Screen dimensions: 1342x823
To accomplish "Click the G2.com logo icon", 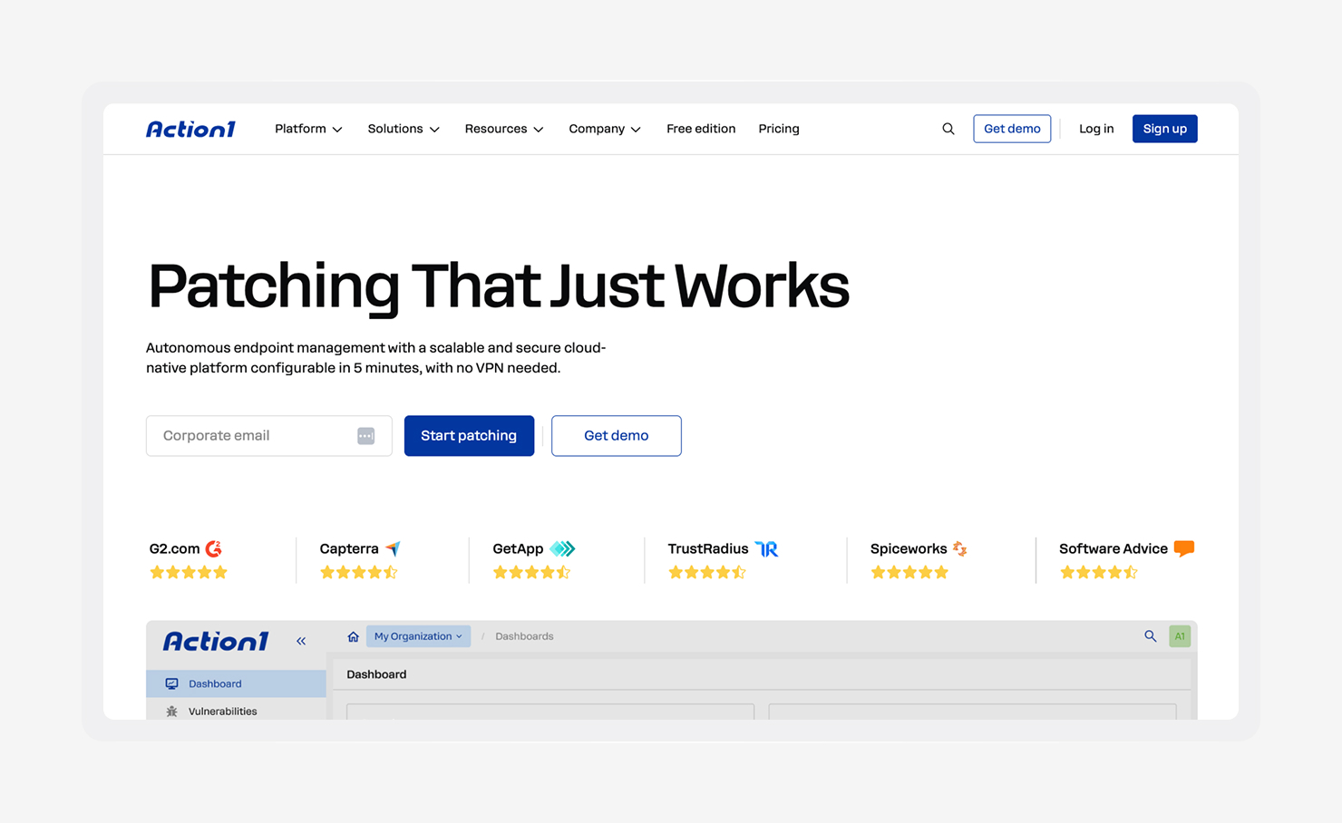I will [214, 548].
